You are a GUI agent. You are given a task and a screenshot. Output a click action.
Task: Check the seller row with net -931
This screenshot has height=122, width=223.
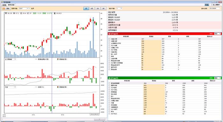click(x=109, y=86)
